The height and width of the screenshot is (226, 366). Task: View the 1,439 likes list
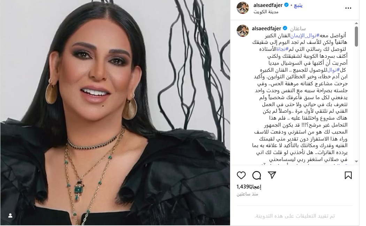click(249, 187)
